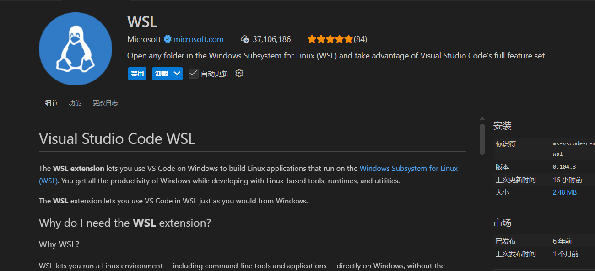
Task: Click the (84) rating count
Action: (x=361, y=39)
